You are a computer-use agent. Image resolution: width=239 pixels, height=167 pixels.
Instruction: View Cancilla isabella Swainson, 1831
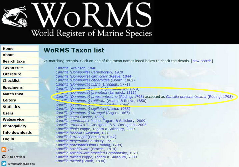[83, 133]
